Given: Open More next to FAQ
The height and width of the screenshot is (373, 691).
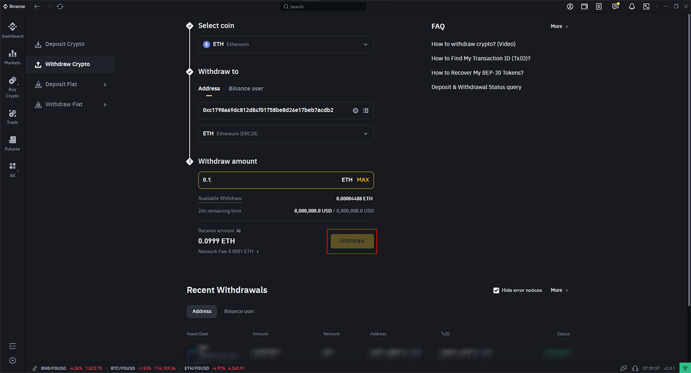Looking at the screenshot, I should (x=559, y=26).
